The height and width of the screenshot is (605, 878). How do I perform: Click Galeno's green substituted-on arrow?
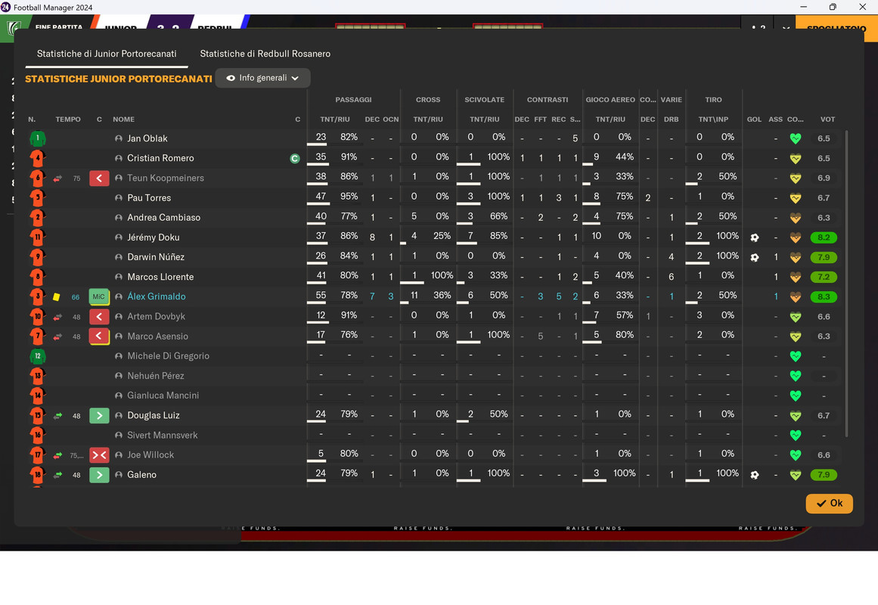tap(99, 475)
